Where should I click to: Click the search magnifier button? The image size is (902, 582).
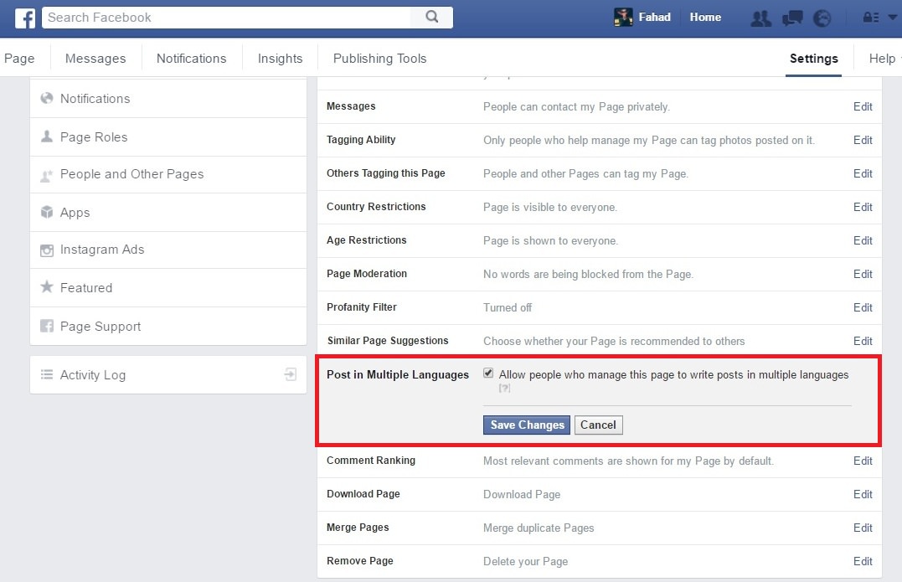(x=432, y=17)
